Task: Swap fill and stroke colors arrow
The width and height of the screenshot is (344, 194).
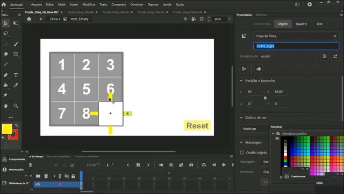Action: [16, 126]
